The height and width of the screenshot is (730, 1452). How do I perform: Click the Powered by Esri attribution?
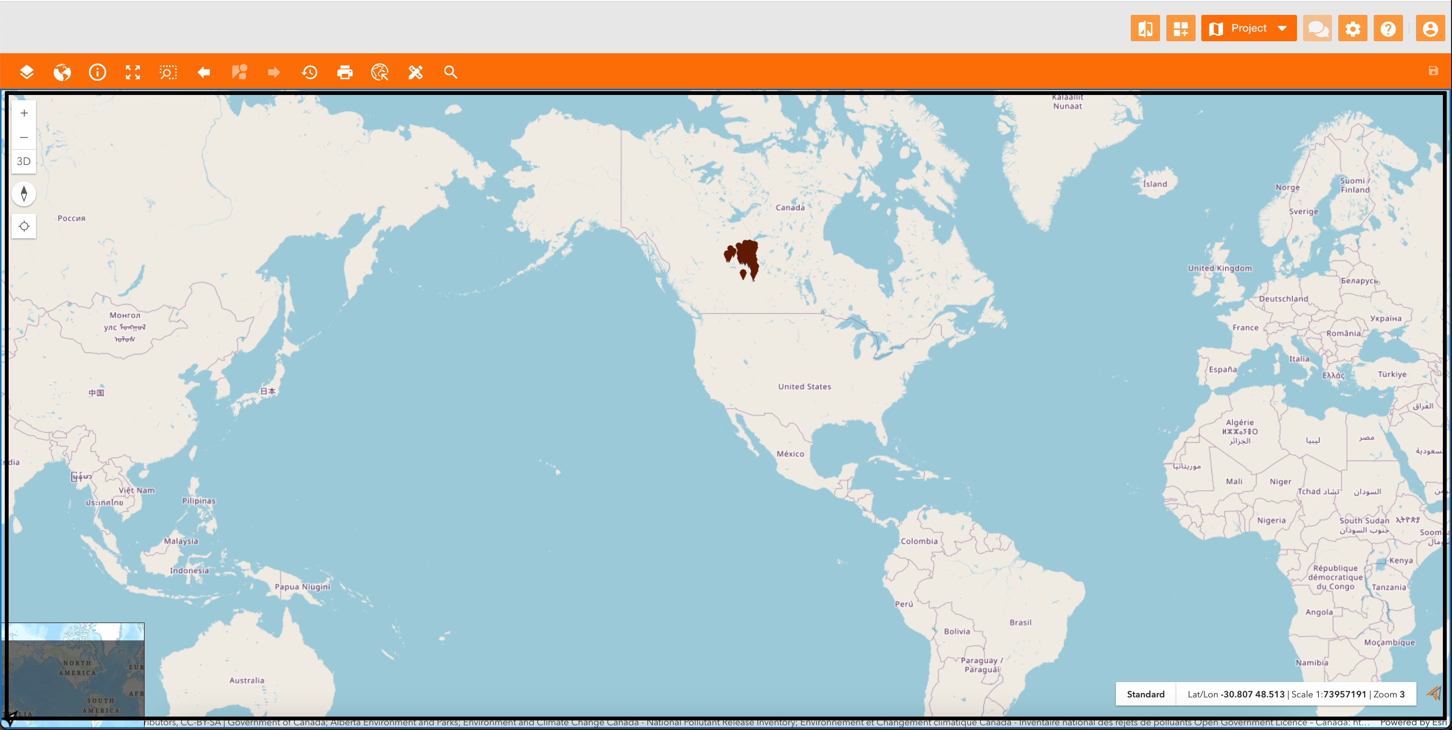click(x=1413, y=722)
